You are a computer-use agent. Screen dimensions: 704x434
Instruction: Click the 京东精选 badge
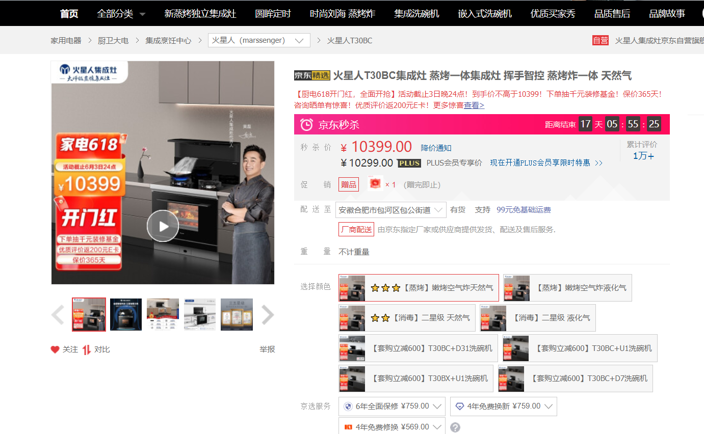coord(312,75)
